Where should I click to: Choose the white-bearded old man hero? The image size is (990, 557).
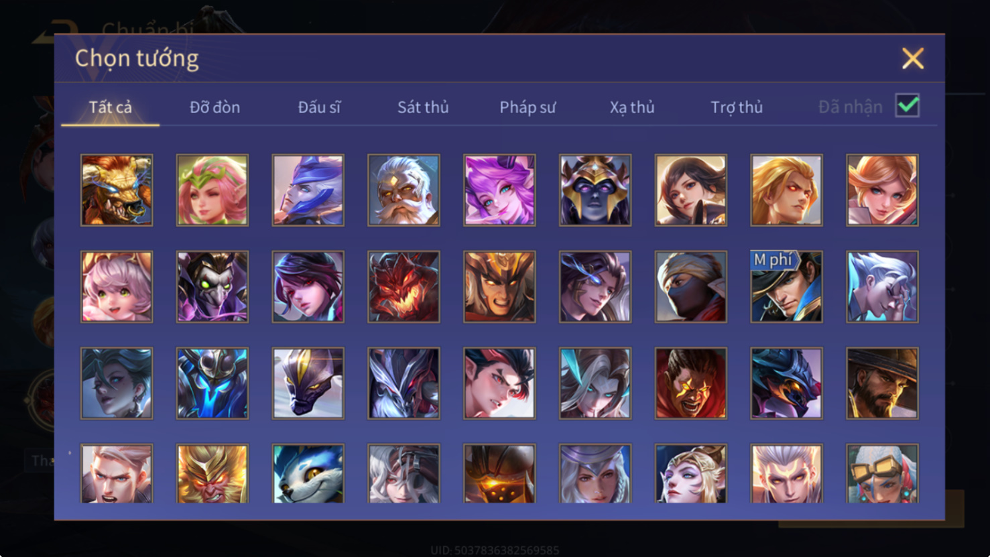tap(404, 190)
